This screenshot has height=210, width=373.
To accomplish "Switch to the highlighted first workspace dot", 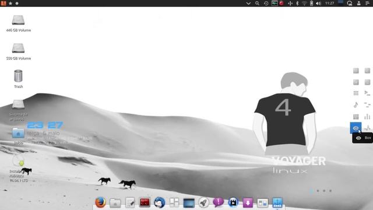I will 312,191.
